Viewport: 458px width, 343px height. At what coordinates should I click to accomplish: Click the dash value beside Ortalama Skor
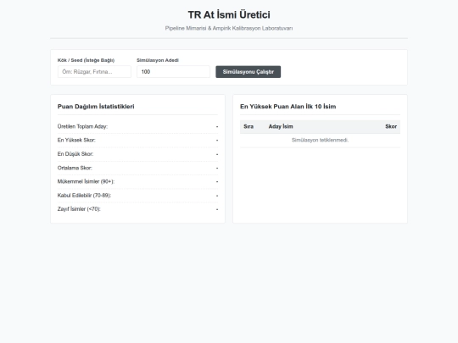[x=217, y=168]
